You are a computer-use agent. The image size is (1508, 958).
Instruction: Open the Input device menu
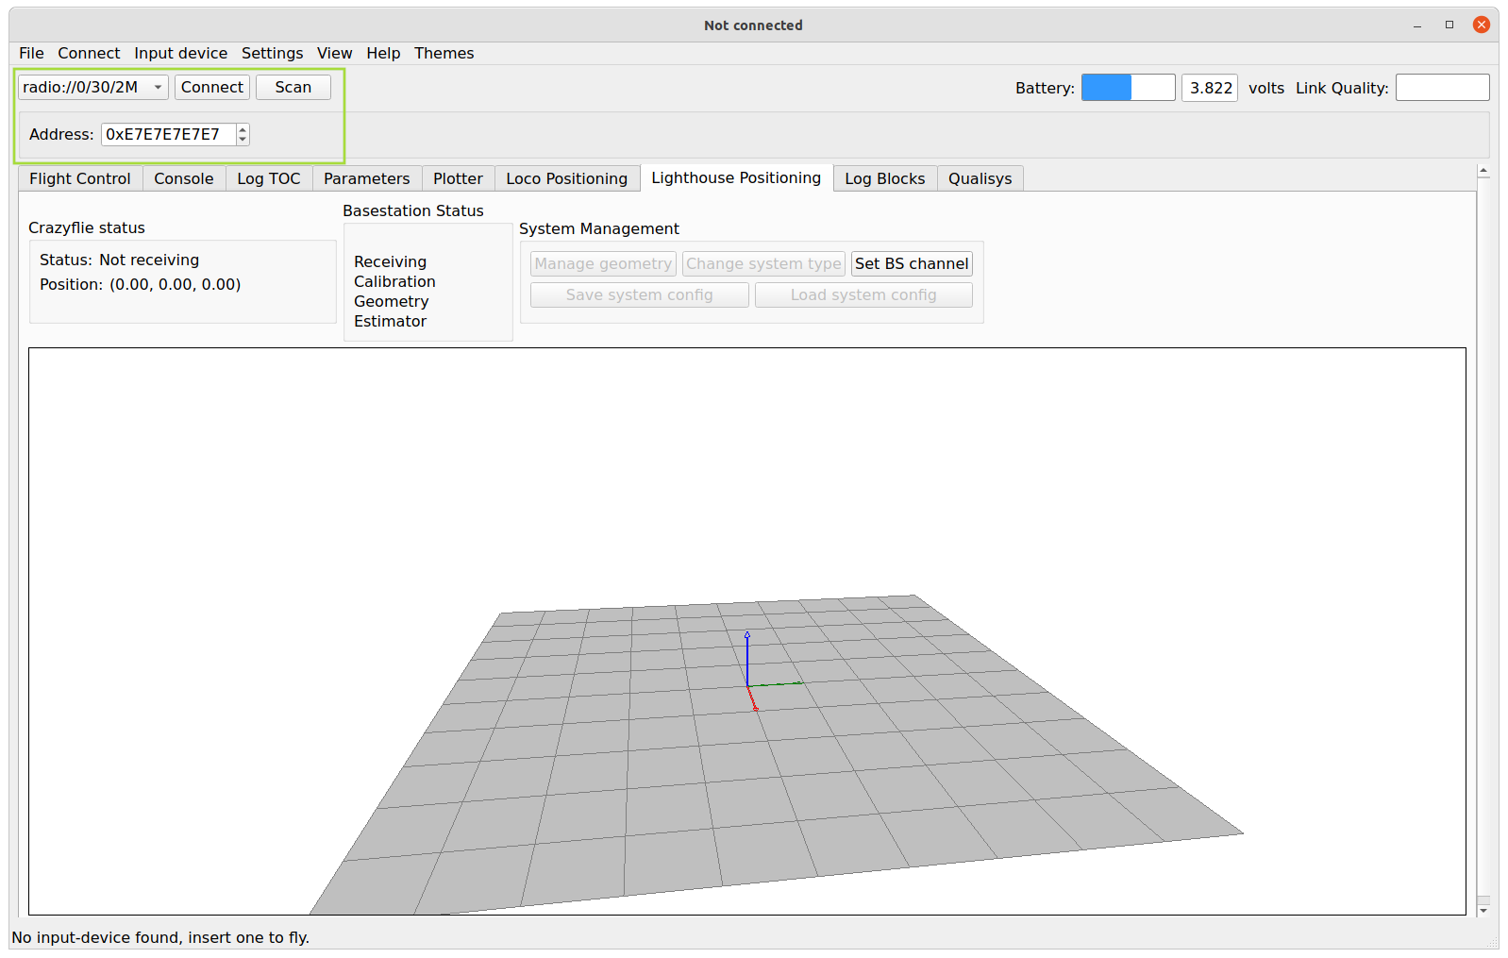point(180,53)
